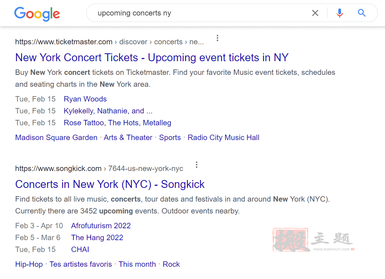Open the Afrofuturism 2022 event link
This screenshot has height=279, width=385.
click(x=101, y=226)
